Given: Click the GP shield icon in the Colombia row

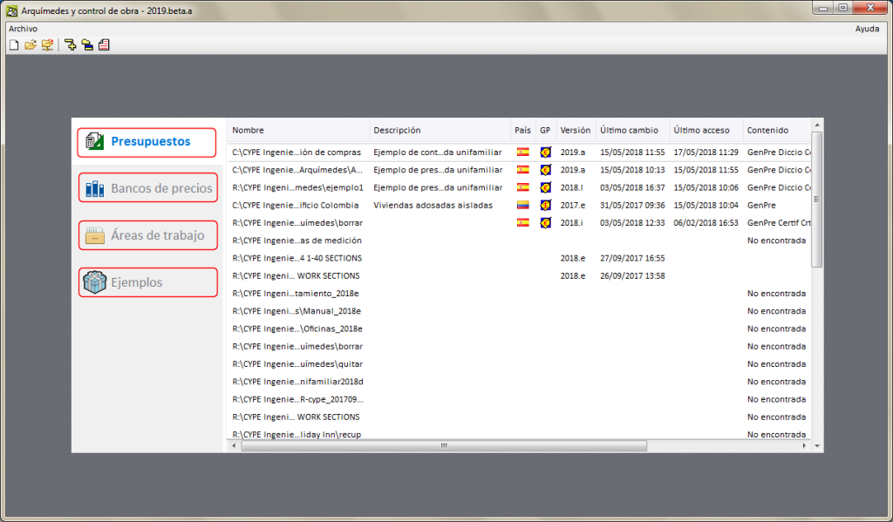Looking at the screenshot, I should click(546, 205).
